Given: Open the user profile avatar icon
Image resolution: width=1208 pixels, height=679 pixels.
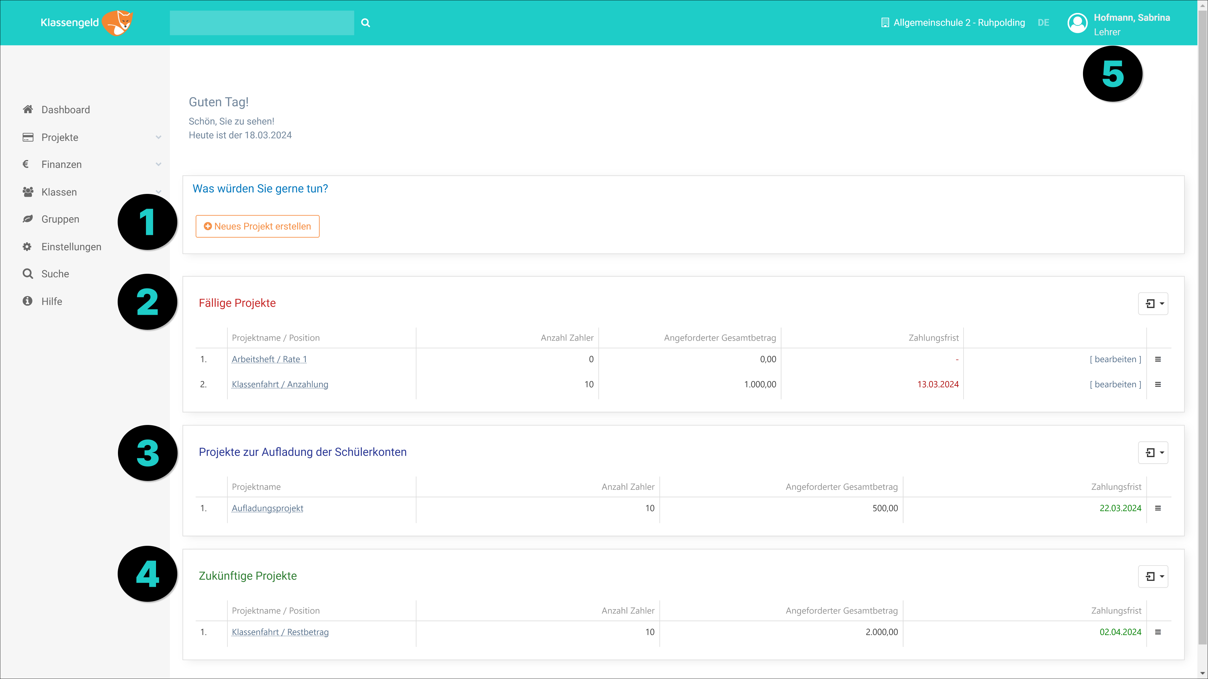Looking at the screenshot, I should 1077,23.
